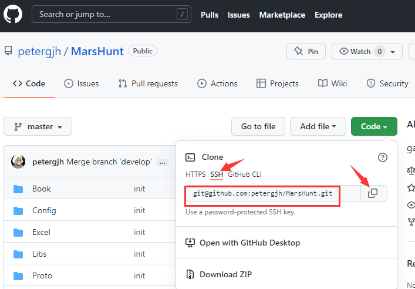Click the Watch count badge showing 0
Viewport: 415px width, 289px height.
(x=380, y=51)
